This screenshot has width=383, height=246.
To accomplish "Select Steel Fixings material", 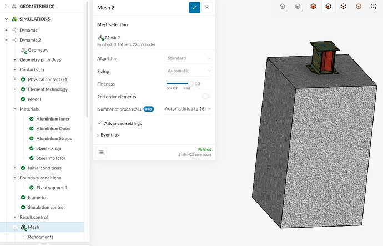I will point(49,148).
